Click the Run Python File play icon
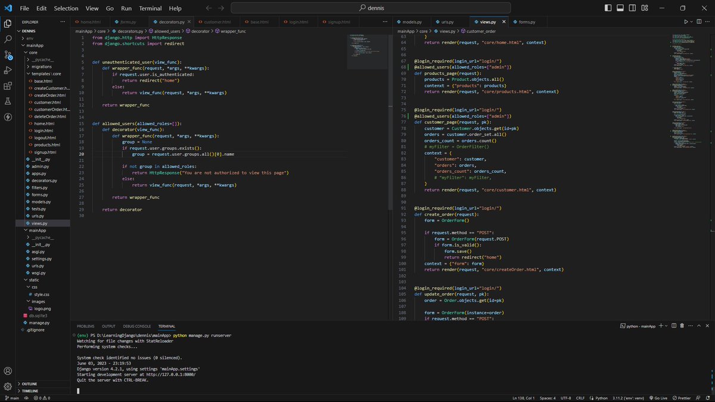The image size is (715, 402). (x=686, y=22)
